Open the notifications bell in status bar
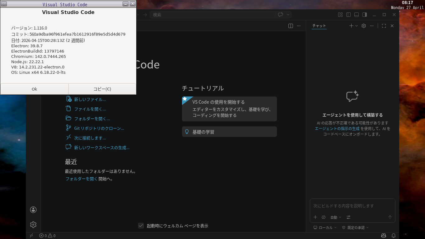425x239 pixels. pyautogui.click(x=394, y=236)
